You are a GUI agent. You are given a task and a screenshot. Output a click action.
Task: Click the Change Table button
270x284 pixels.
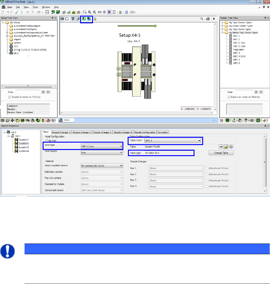coord(221,153)
